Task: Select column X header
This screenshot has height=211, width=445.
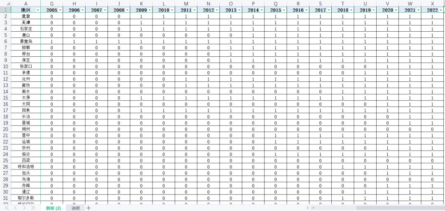Action: click(433, 3)
